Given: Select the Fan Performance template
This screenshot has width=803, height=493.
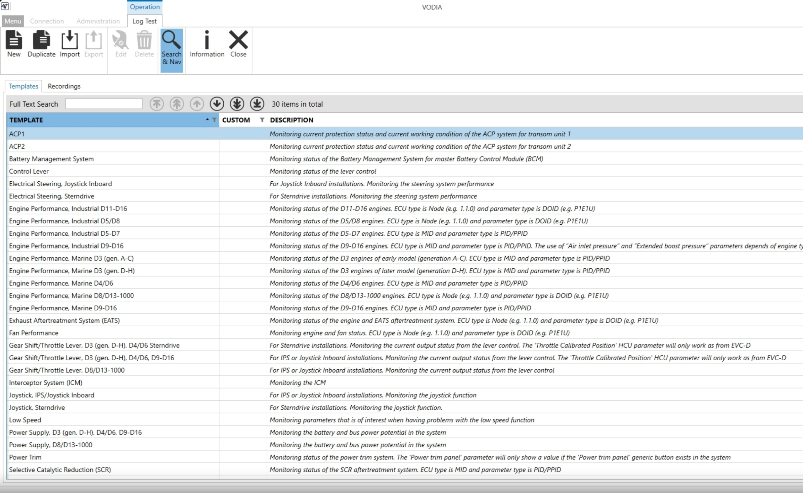Looking at the screenshot, I should pos(34,333).
